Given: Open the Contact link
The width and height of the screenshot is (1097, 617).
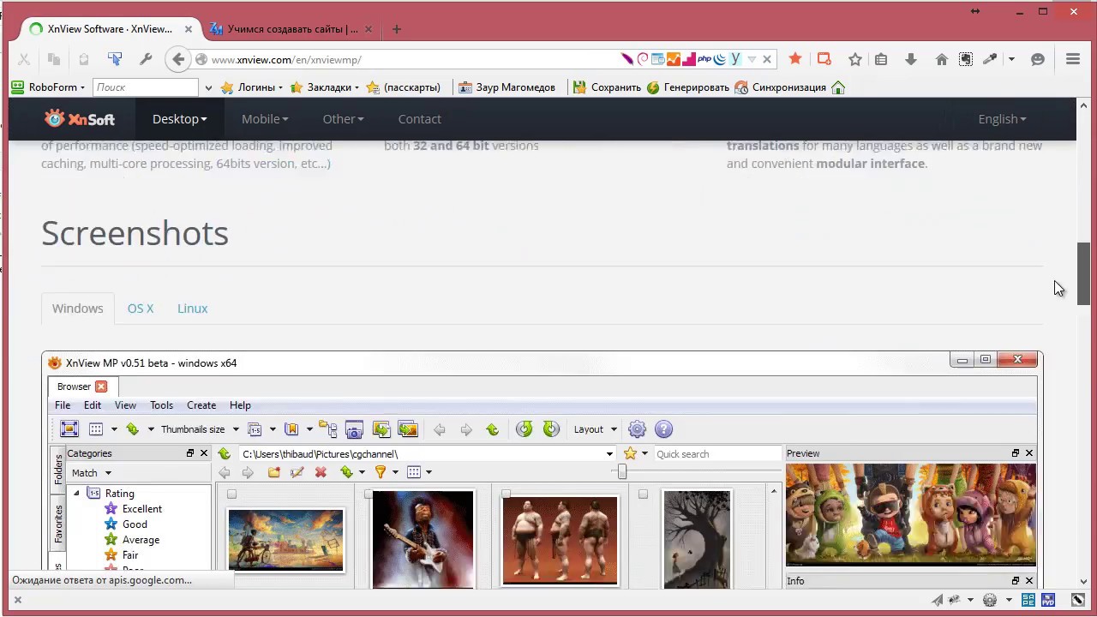Looking at the screenshot, I should pyautogui.click(x=419, y=119).
